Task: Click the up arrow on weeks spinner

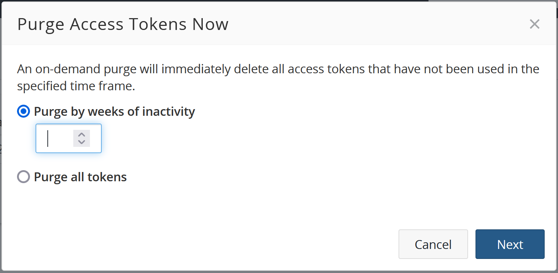Action: [x=82, y=135]
